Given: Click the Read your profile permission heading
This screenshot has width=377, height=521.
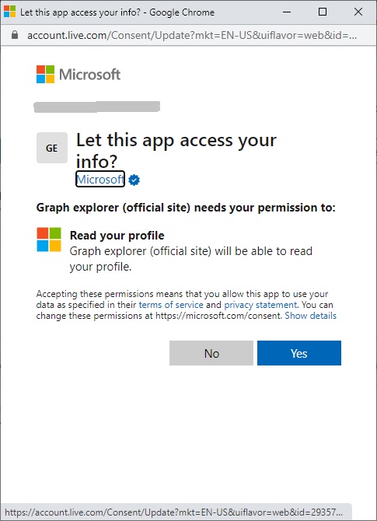Looking at the screenshot, I should [117, 236].
